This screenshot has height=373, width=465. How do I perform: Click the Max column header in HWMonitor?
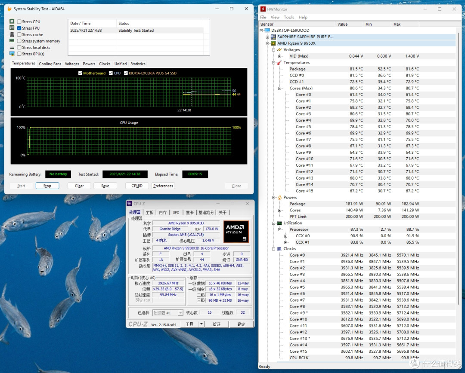pyautogui.click(x=405, y=24)
